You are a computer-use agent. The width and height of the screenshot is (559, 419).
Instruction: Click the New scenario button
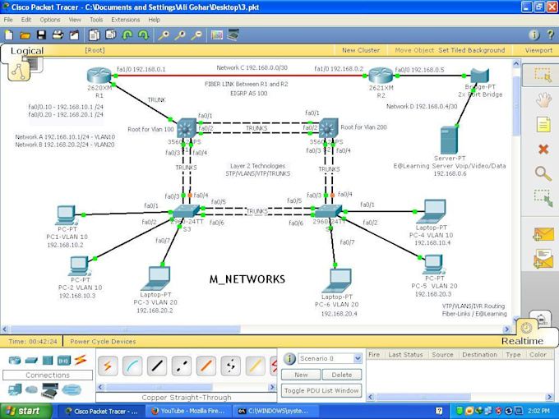[x=301, y=375]
